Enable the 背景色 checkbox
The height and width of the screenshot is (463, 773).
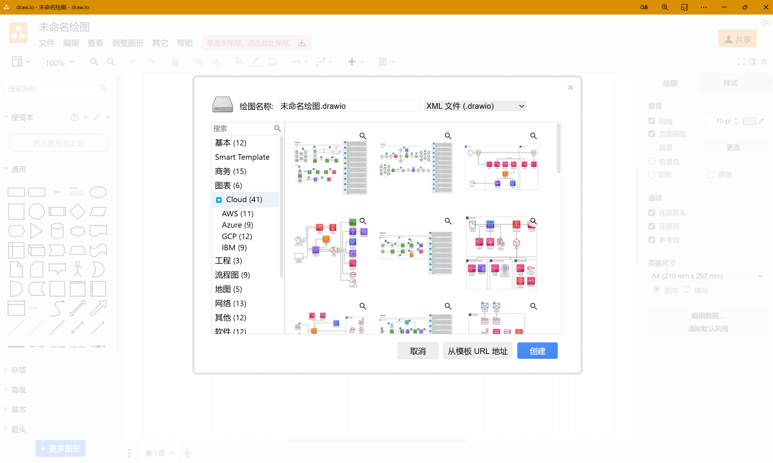[x=652, y=161]
